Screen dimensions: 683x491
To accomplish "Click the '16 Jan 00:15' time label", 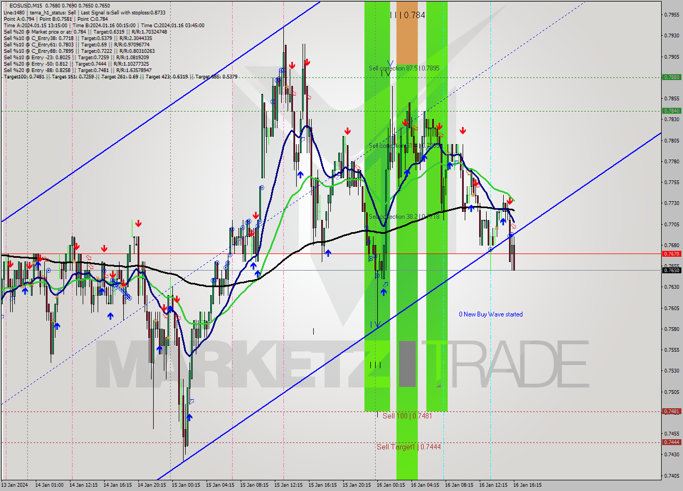I will [391, 485].
